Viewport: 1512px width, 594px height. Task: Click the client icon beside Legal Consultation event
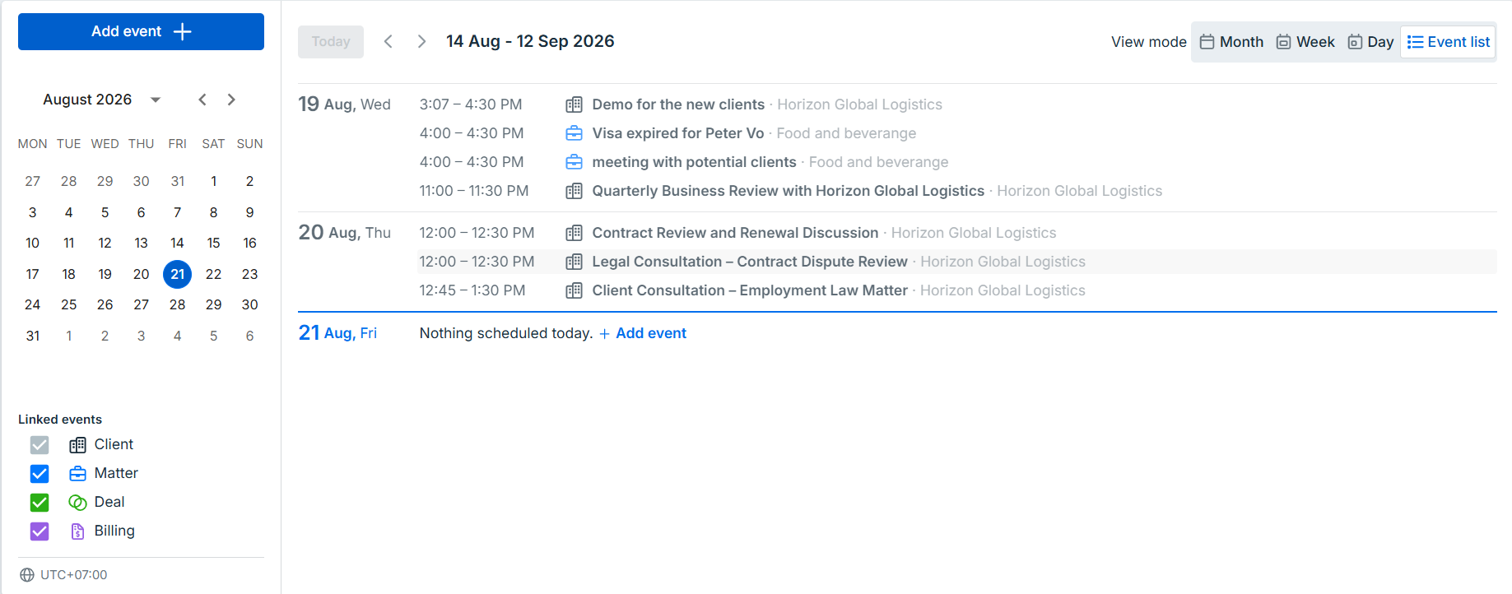coord(574,262)
